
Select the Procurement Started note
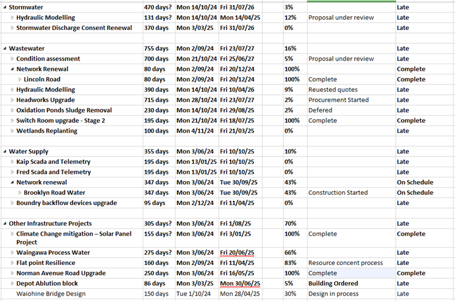coord(339,100)
